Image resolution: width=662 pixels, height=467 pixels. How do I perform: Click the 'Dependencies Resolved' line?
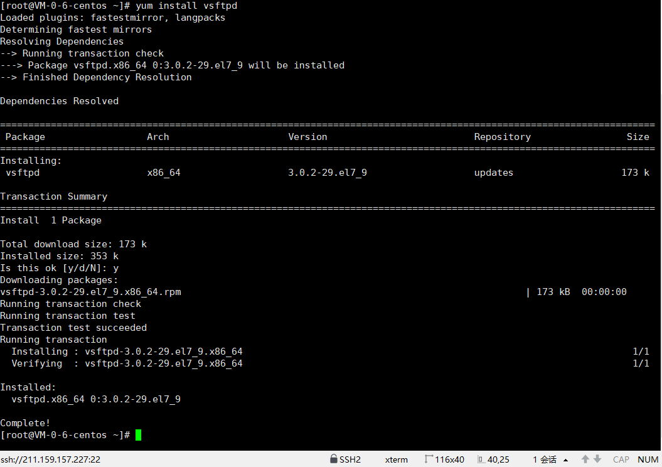59,101
